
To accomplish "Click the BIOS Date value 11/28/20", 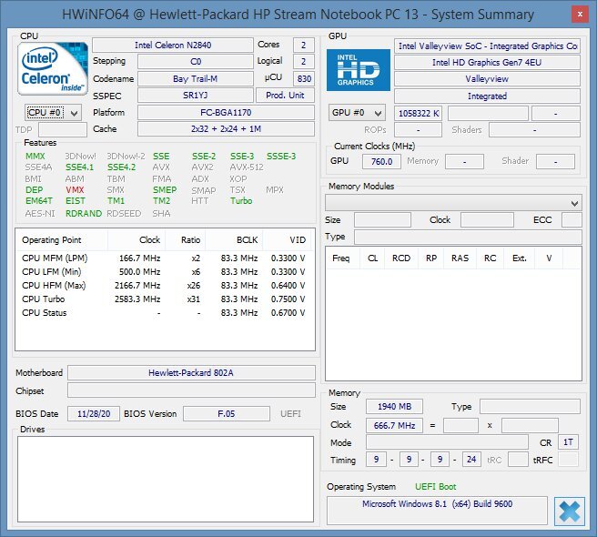I will pyautogui.click(x=94, y=414).
